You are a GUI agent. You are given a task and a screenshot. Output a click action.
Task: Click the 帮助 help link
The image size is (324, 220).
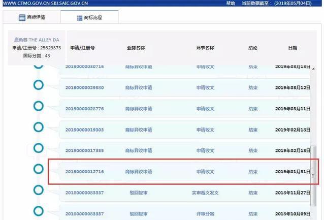click(x=231, y=3)
